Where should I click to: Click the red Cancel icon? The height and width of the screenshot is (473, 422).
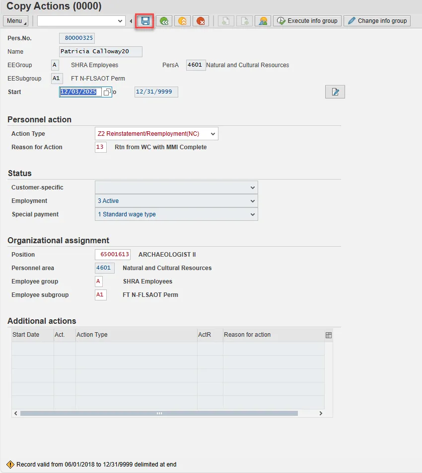201,21
